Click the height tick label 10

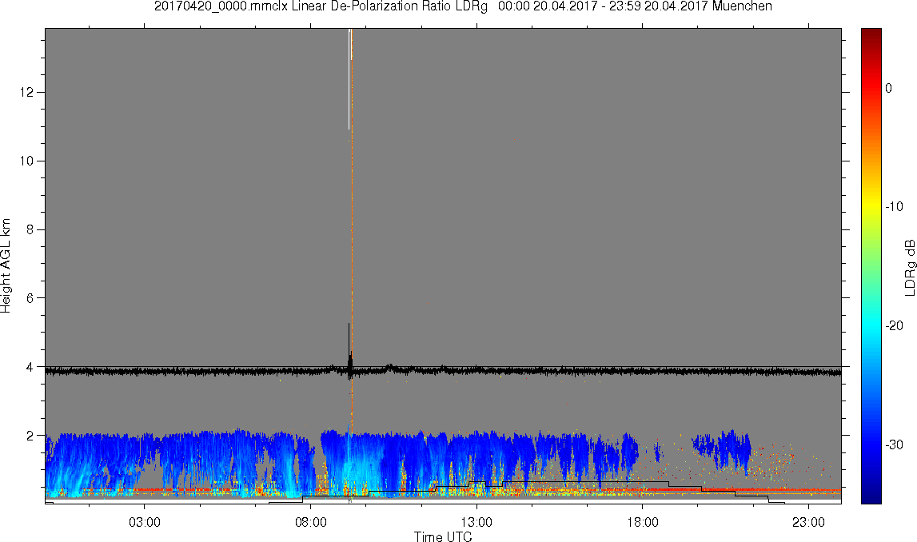tap(27, 161)
